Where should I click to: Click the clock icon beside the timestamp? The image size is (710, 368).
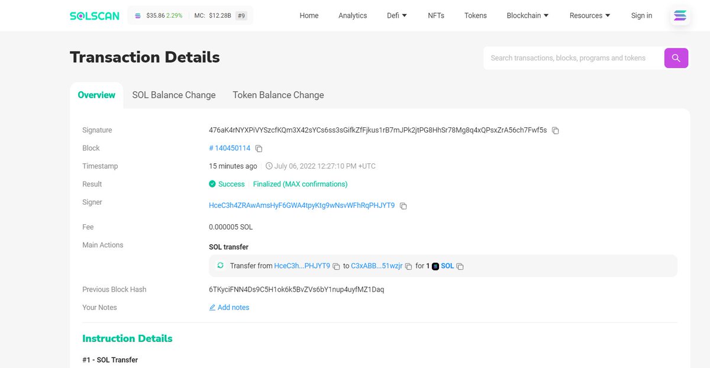pos(269,166)
